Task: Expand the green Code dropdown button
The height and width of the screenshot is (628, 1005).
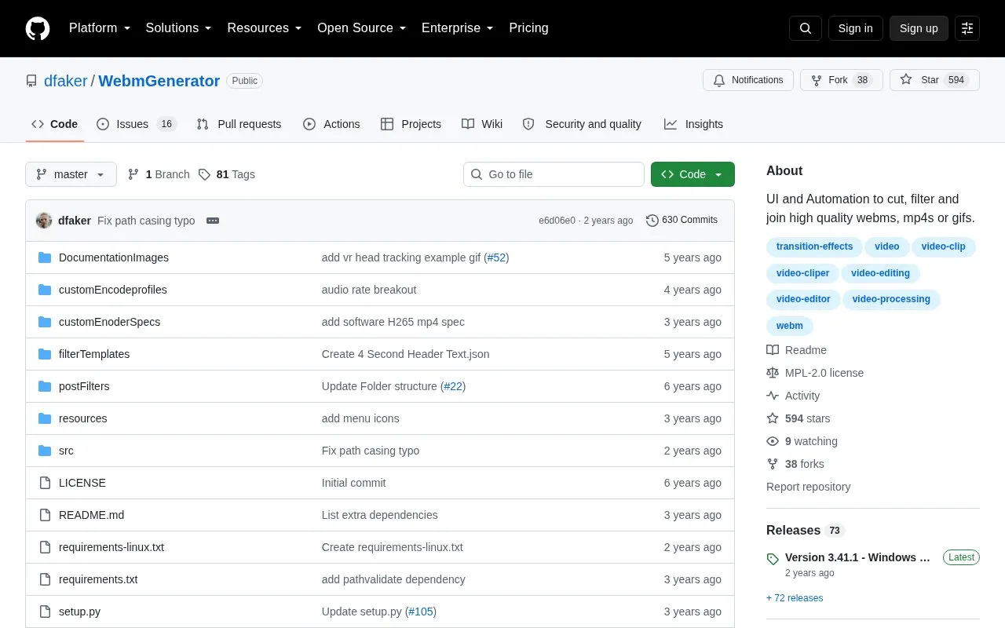Action: (693, 174)
